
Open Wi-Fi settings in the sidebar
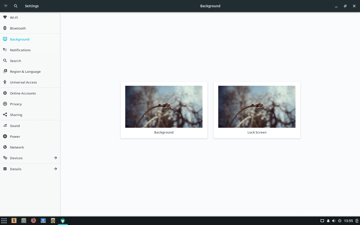30,17
